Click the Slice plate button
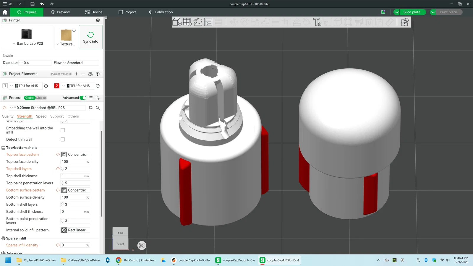The image size is (473, 266). (412, 12)
